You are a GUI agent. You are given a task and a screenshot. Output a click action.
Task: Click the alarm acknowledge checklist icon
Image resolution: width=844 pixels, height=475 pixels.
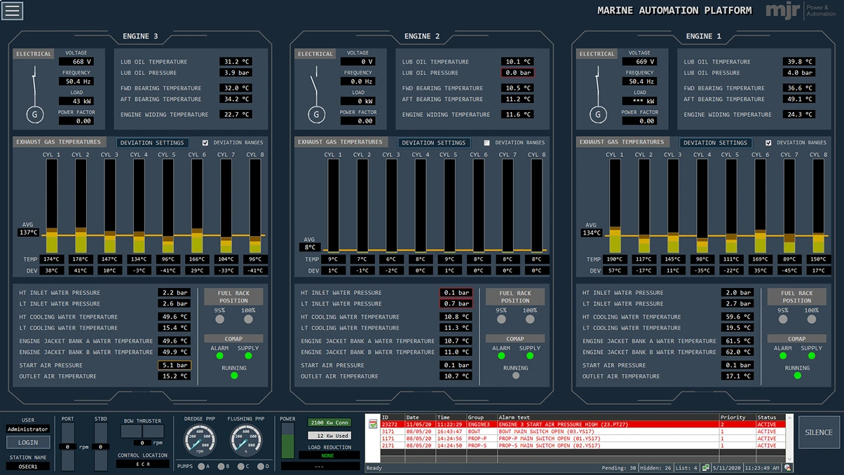point(372,423)
